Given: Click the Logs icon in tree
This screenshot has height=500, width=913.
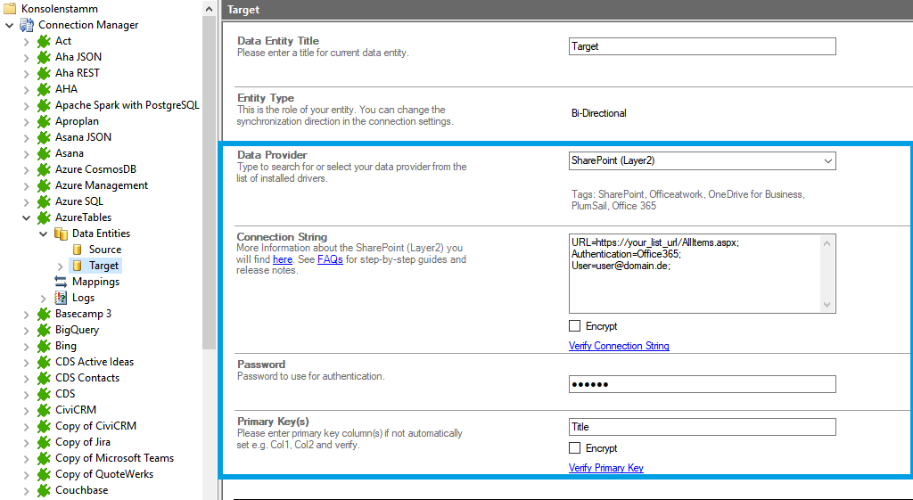Looking at the screenshot, I should pos(61,298).
